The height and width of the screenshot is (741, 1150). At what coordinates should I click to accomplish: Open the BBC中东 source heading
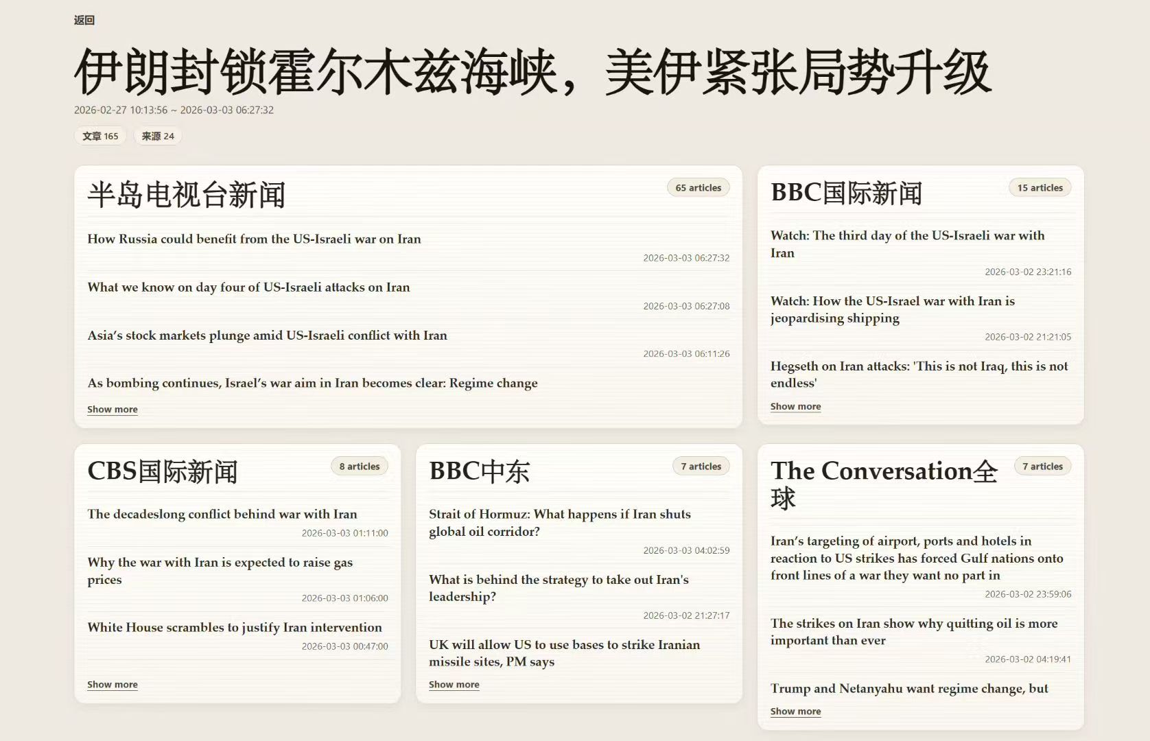pyautogui.click(x=480, y=471)
